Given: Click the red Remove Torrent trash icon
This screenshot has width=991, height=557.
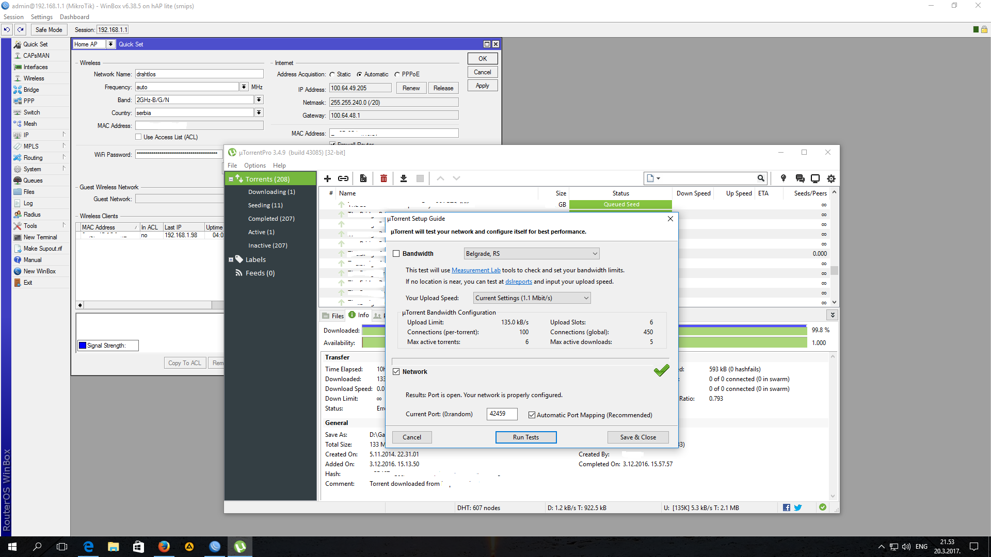Looking at the screenshot, I should click(x=383, y=178).
